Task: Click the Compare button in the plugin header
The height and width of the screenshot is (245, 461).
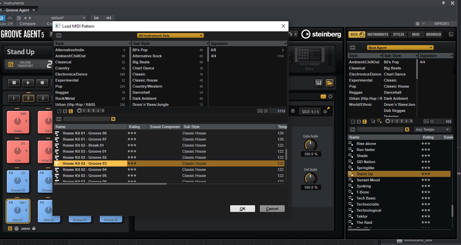Action: [28, 24]
